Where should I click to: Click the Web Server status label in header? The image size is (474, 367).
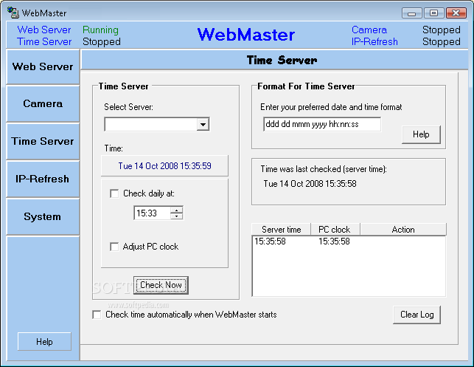(44, 30)
